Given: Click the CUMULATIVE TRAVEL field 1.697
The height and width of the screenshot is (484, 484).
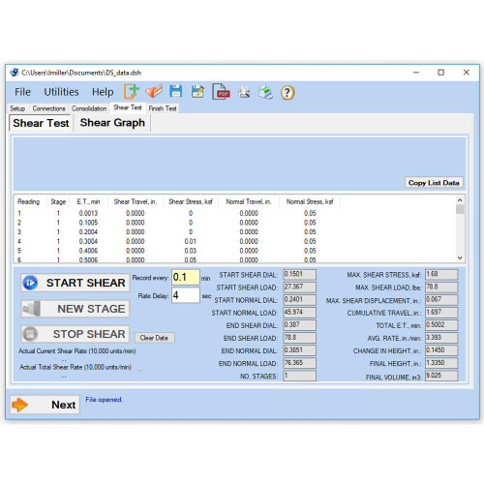Looking at the screenshot, I should coord(441,313).
